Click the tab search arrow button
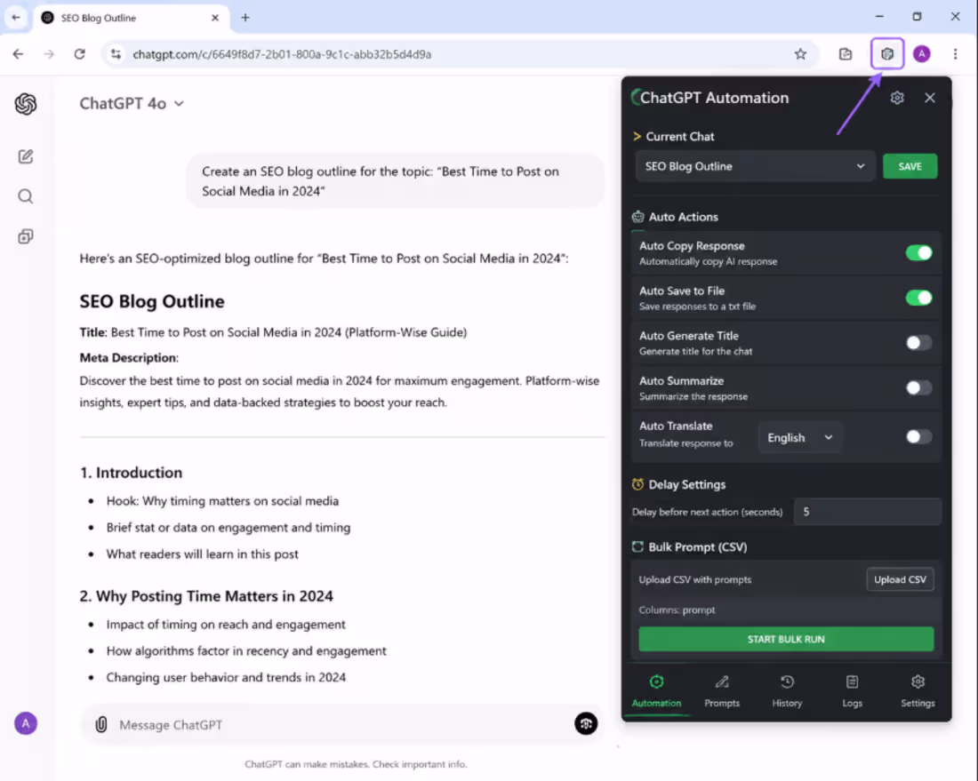978x781 pixels. [16, 18]
